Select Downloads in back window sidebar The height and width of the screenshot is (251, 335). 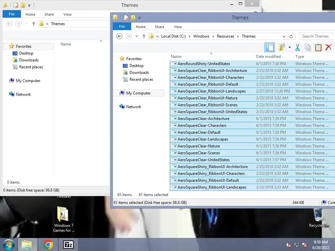pos(29,60)
